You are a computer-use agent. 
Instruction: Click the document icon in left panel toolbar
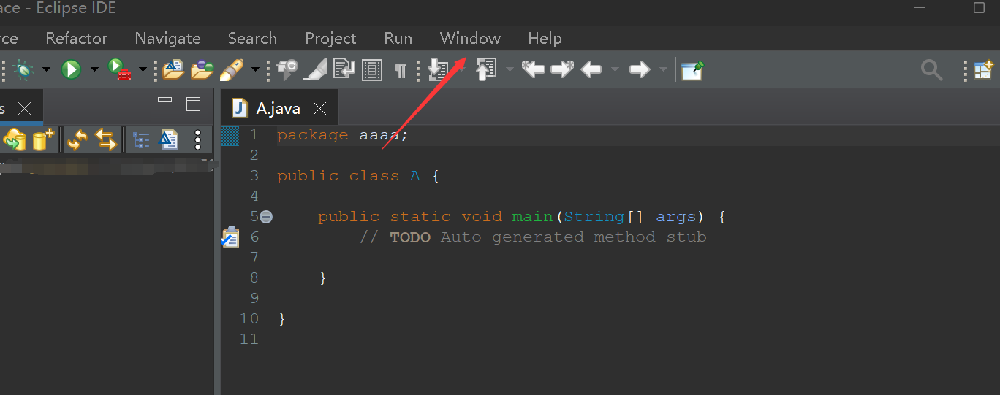pyautogui.click(x=169, y=139)
